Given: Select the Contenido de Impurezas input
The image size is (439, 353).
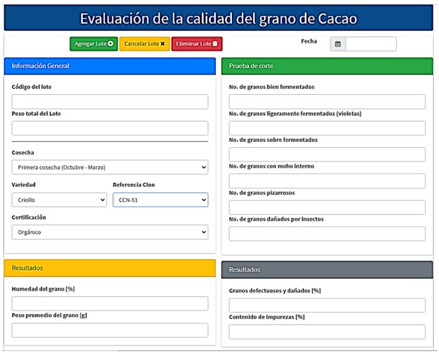Looking at the screenshot, I should click(x=327, y=332).
